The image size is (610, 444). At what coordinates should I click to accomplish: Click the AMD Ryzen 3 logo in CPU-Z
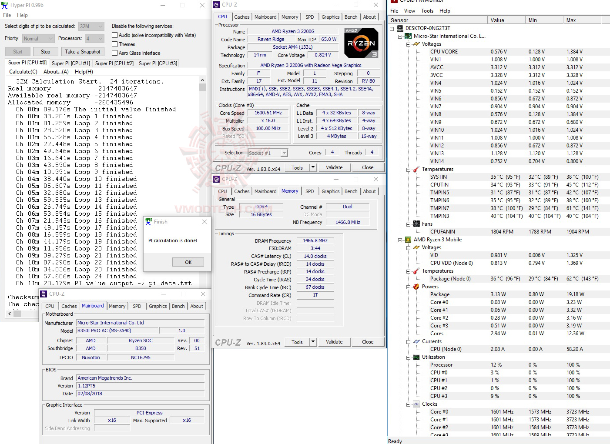[x=361, y=43]
